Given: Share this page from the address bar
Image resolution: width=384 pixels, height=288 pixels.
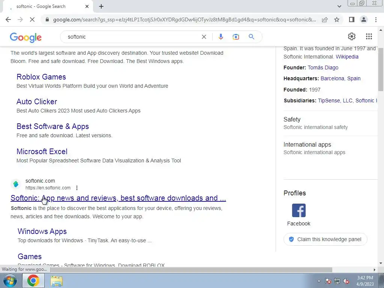Looking at the screenshot, I should [325, 19].
